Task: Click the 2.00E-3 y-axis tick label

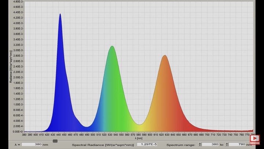Action: pyautogui.click(x=18, y=77)
